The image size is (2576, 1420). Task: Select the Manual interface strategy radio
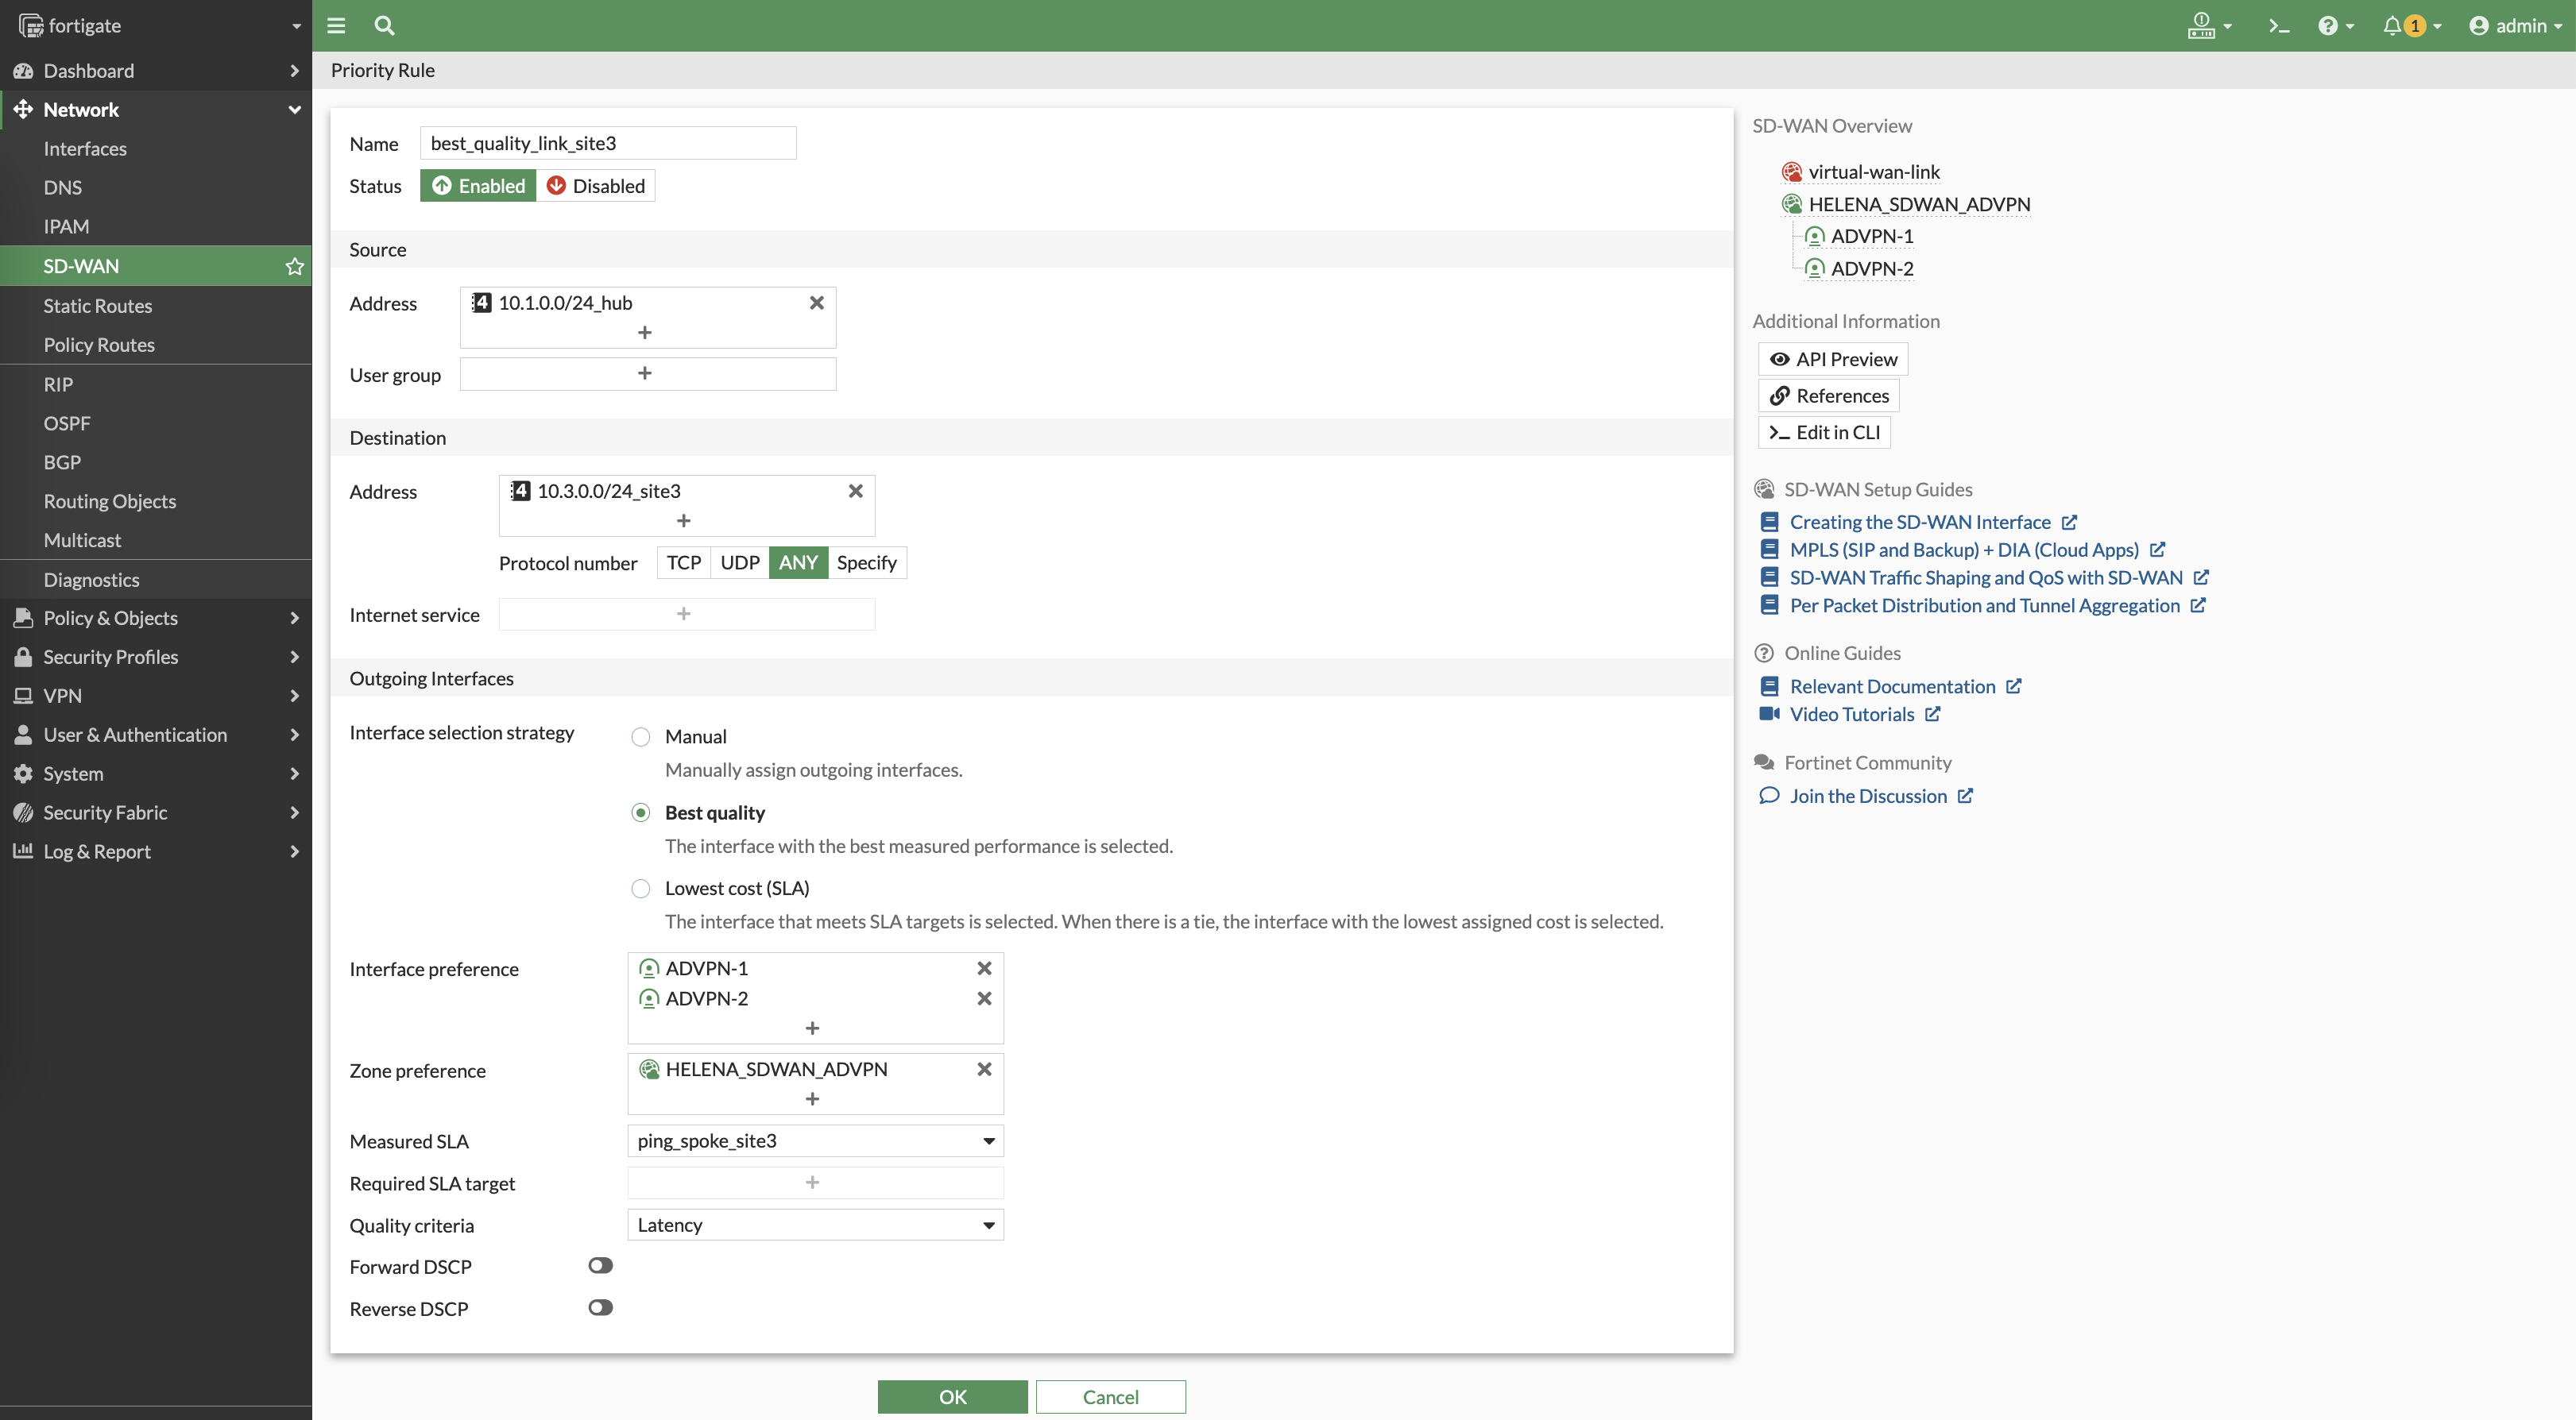pyautogui.click(x=641, y=738)
